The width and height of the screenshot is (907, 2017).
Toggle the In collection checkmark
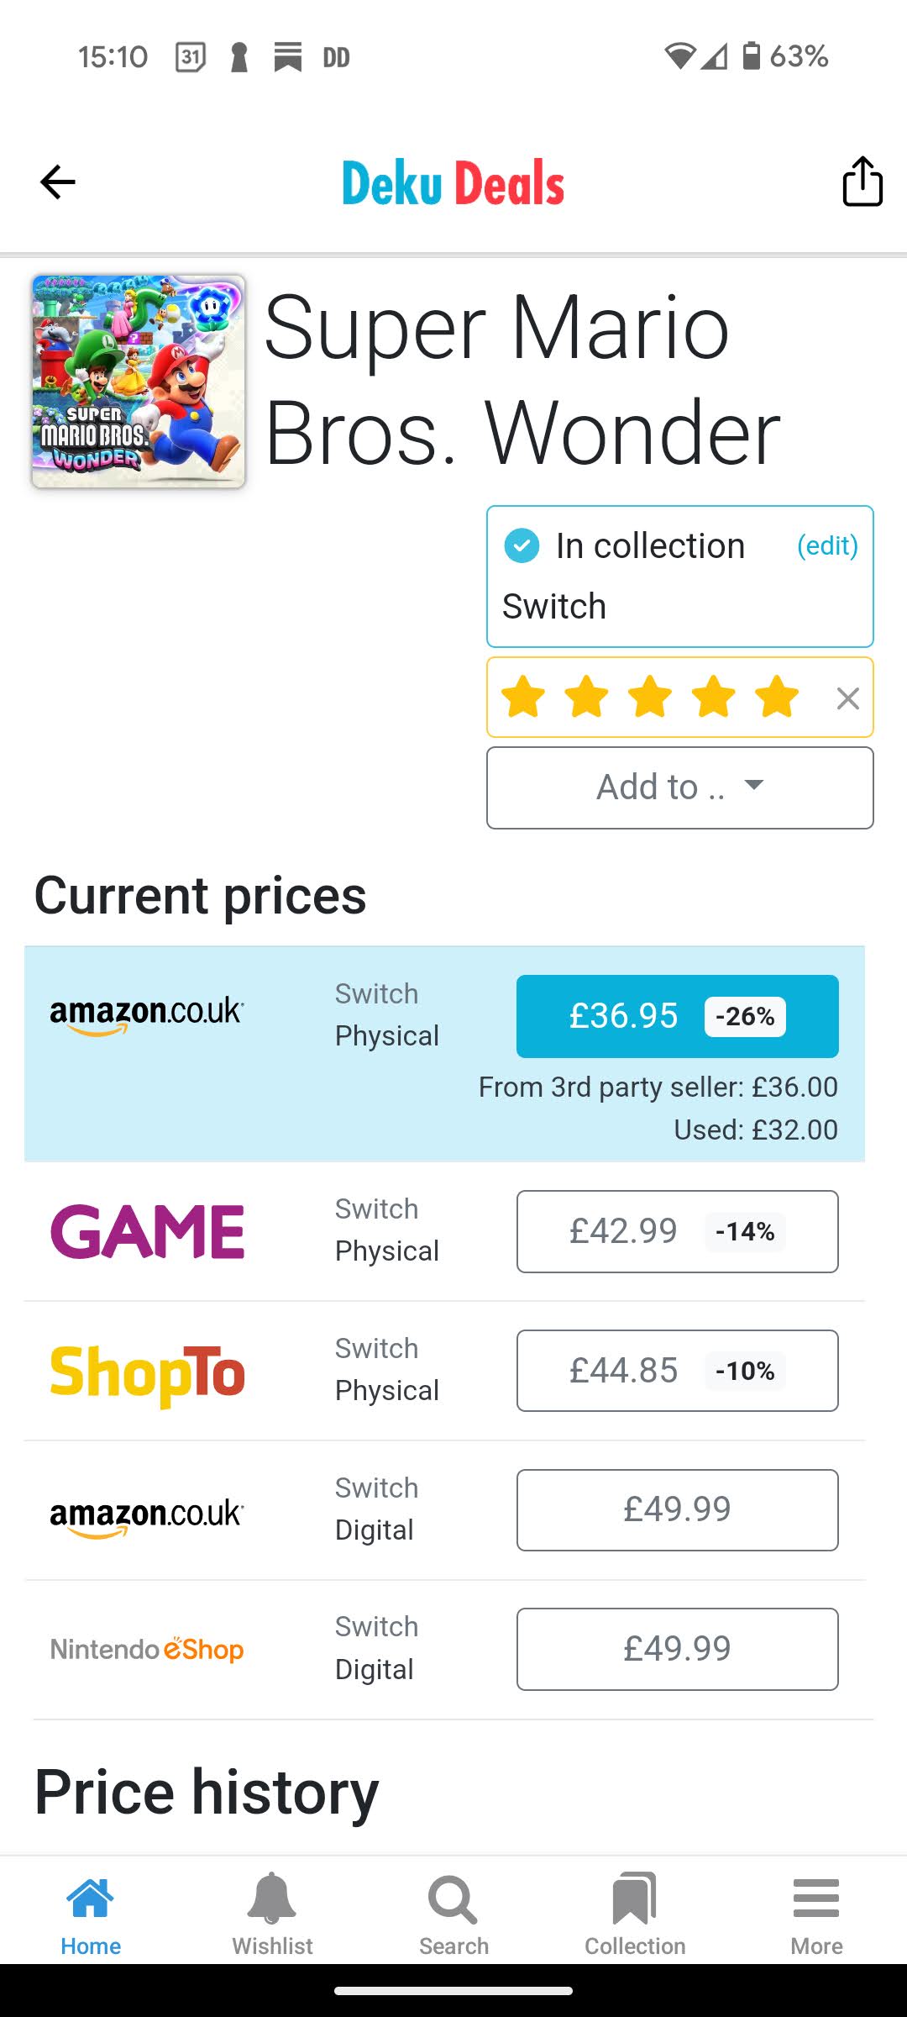(x=522, y=546)
